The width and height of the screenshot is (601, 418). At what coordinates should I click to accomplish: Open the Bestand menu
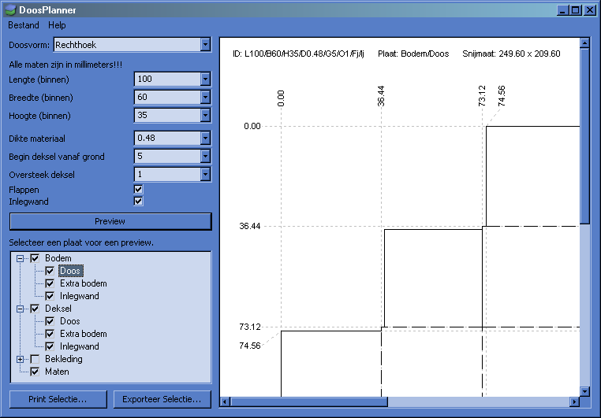click(x=23, y=25)
